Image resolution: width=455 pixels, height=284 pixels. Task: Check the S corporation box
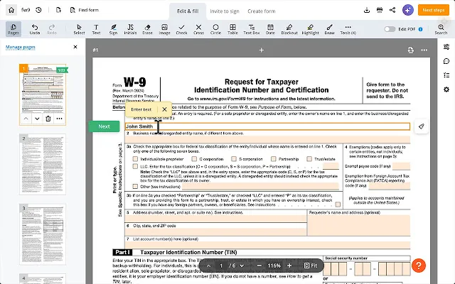click(234, 159)
